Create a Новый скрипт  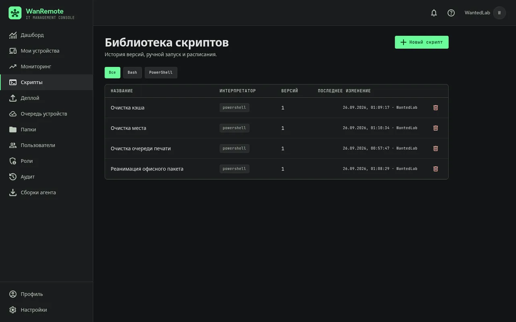click(422, 42)
